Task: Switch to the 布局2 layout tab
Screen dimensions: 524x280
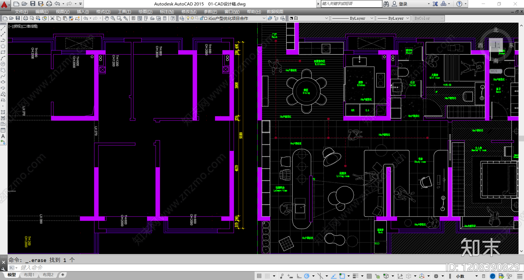Action: [x=48, y=275]
